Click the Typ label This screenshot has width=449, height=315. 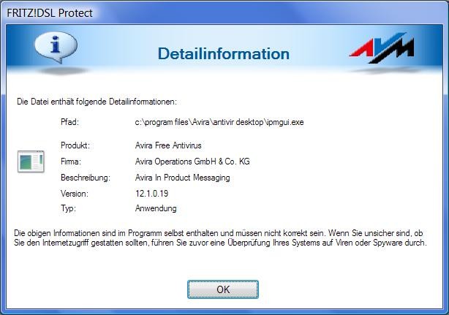(68, 208)
